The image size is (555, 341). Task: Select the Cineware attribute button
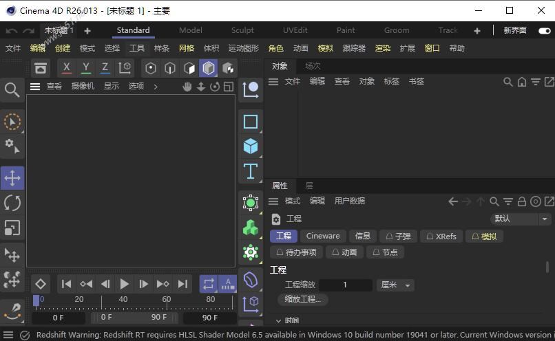[323, 236]
